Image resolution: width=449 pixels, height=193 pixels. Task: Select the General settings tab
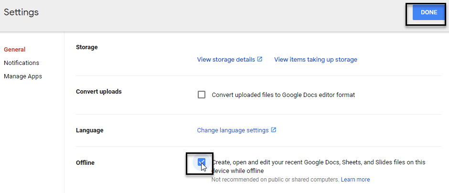click(15, 50)
